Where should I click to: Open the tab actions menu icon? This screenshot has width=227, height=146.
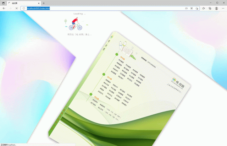(4, 2)
